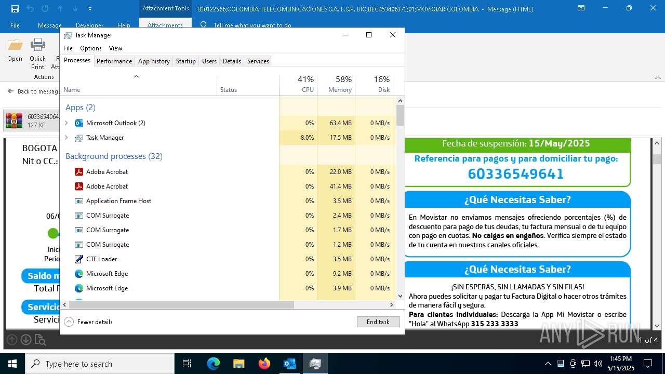Screen dimensions: 665x374
Task: Click the Open attachment folder icon
Action: [x=15, y=45]
